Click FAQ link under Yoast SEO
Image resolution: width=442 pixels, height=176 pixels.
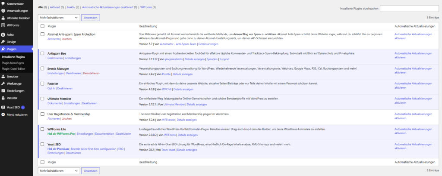(x=121, y=149)
